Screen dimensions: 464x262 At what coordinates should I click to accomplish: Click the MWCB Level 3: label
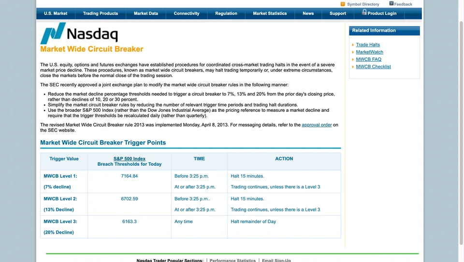coord(60,222)
